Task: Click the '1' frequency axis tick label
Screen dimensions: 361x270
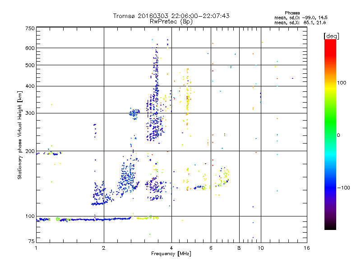Action: click(x=36, y=248)
